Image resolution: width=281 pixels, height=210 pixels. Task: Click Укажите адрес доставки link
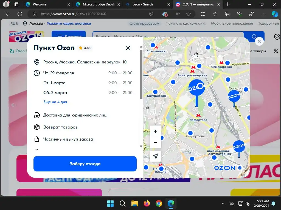pyautogui.click(x=69, y=24)
